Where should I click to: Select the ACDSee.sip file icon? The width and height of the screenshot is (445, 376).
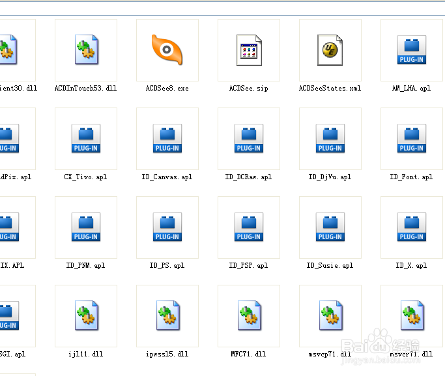pyautogui.click(x=249, y=50)
